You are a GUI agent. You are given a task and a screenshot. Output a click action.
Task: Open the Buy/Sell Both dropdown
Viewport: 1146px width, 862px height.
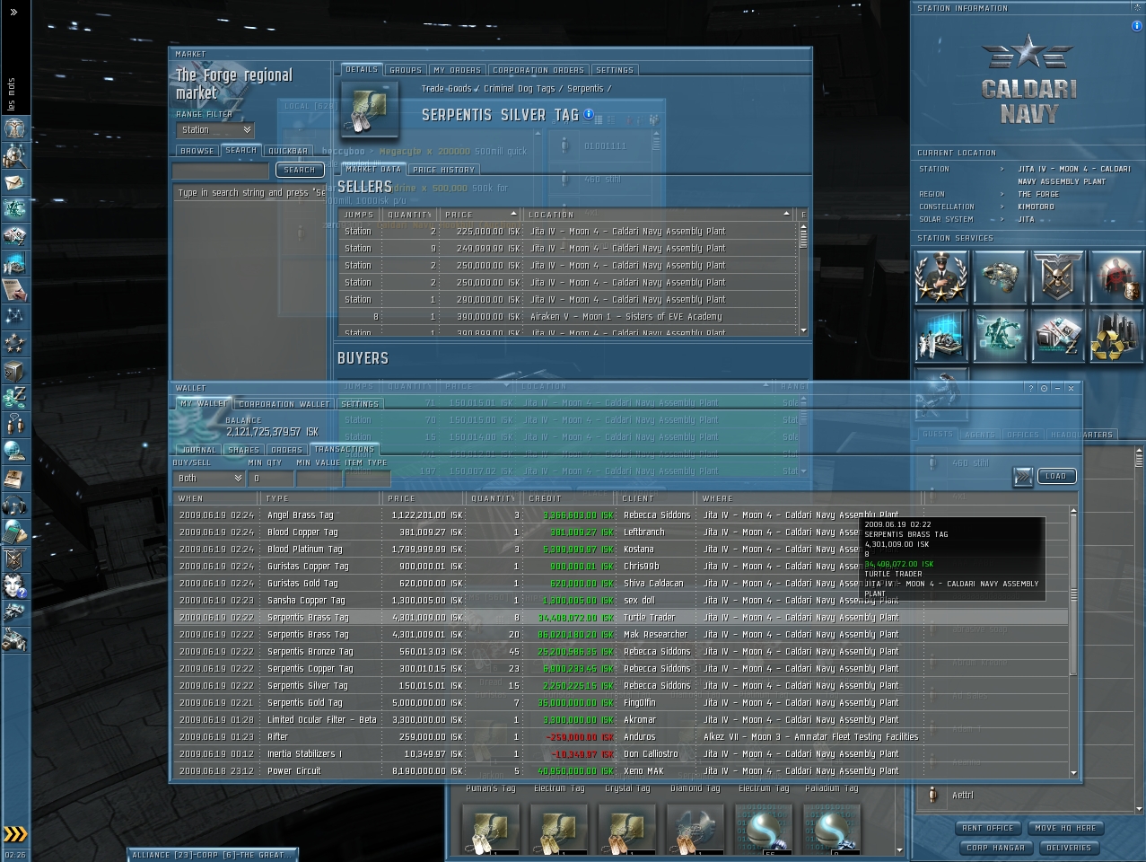tap(208, 479)
